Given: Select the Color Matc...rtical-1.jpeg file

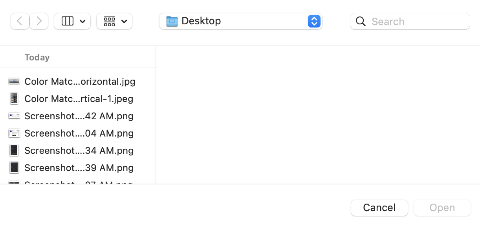Looking at the screenshot, I should click(79, 98).
